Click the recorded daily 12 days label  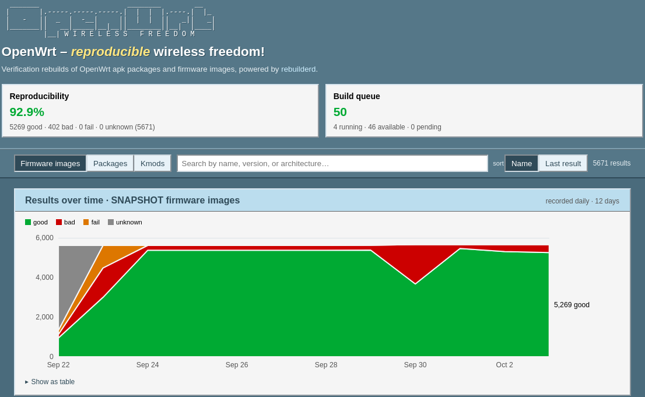click(582, 201)
